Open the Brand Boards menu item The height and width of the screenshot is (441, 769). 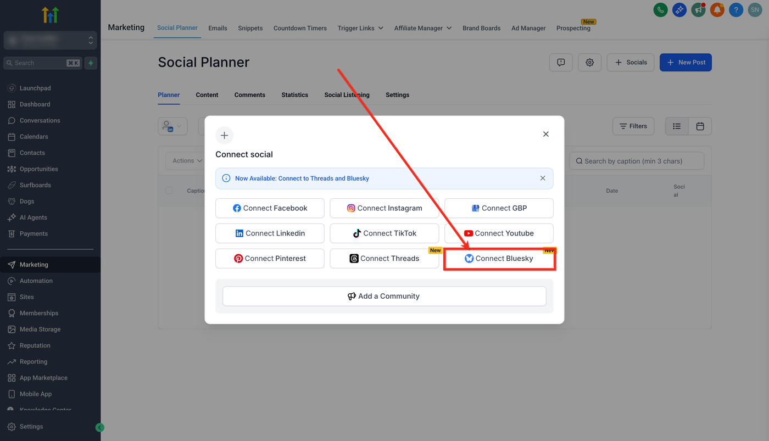tap(481, 28)
